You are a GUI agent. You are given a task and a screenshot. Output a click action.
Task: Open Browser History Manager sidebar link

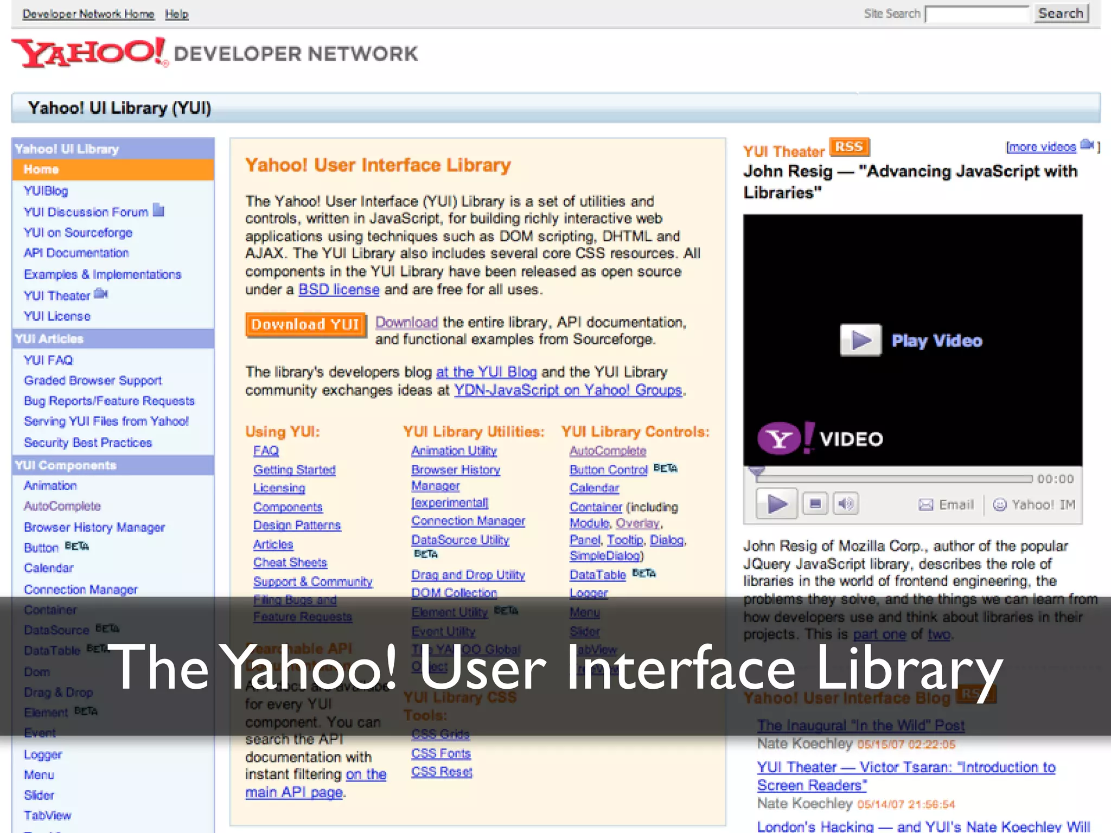94,527
